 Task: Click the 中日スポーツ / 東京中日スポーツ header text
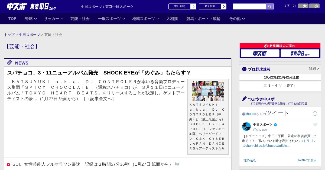[107, 6]
